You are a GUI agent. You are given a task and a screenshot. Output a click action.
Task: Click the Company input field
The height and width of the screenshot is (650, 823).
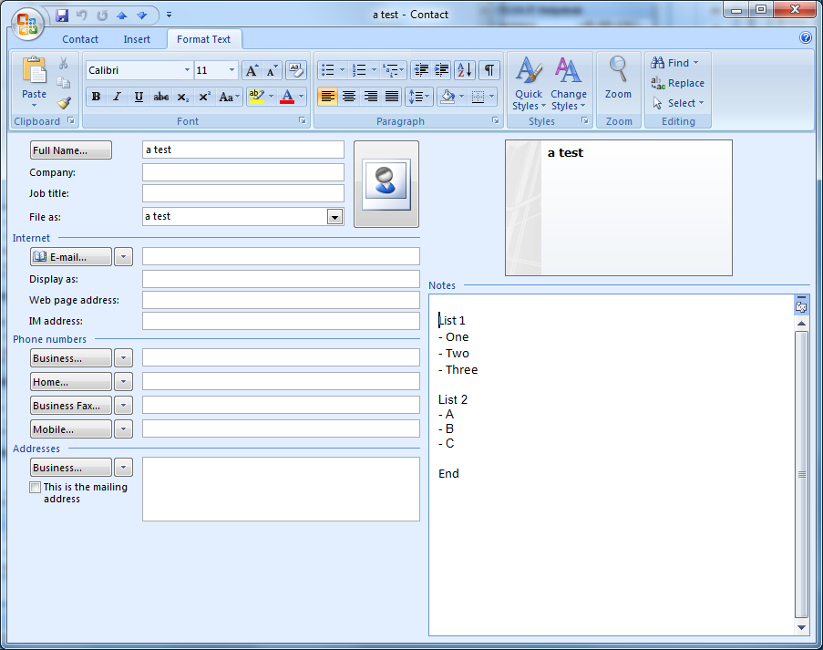pyautogui.click(x=243, y=172)
